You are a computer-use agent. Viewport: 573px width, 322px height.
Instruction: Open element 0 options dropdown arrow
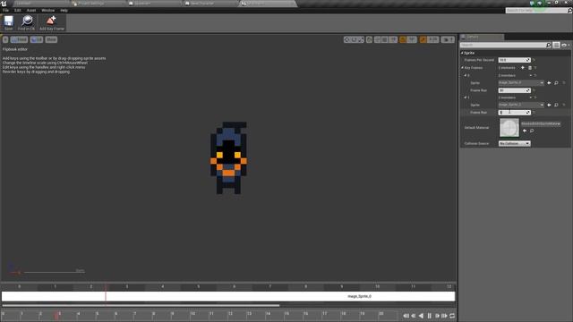click(x=531, y=75)
